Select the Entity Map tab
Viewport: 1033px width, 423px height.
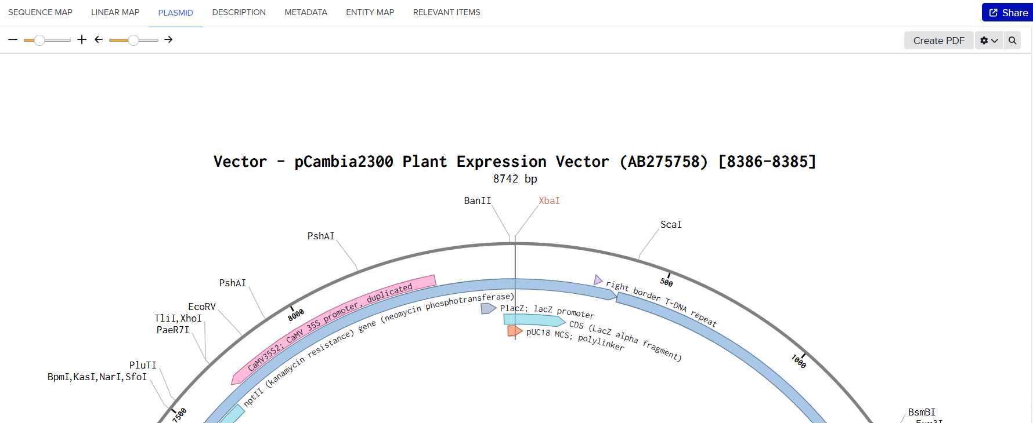point(370,12)
